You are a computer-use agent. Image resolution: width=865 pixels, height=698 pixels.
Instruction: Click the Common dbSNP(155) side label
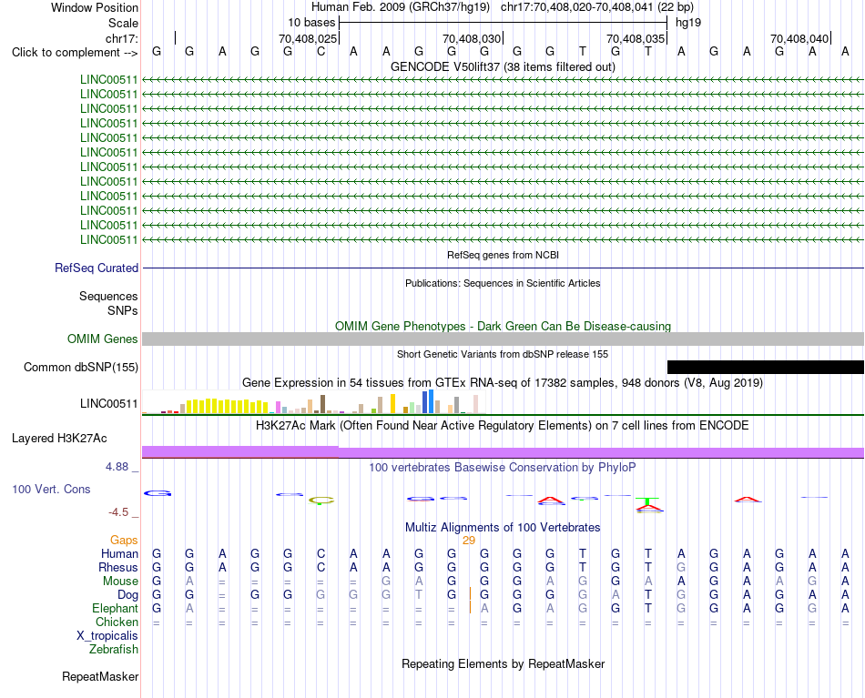(80, 367)
